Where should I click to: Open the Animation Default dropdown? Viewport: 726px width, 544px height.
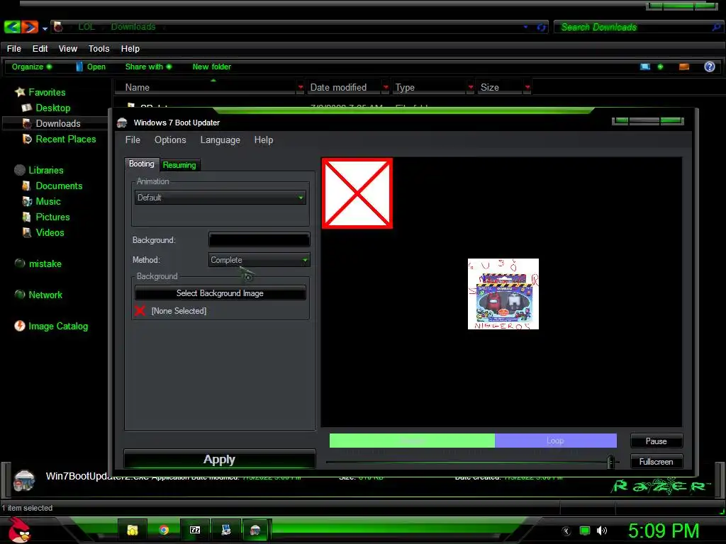coord(220,198)
